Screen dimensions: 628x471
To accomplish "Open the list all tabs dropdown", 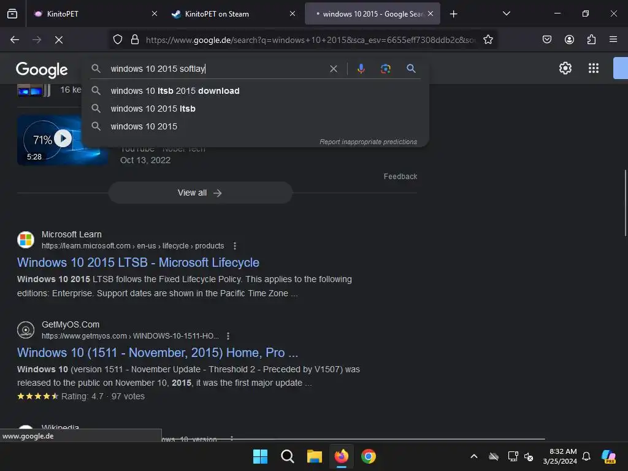I will pyautogui.click(x=506, y=13).
